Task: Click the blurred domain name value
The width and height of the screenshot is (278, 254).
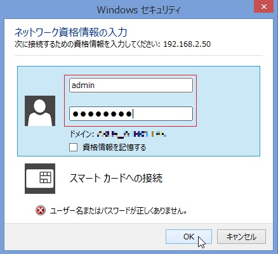Action: click(x=131, y=134)
